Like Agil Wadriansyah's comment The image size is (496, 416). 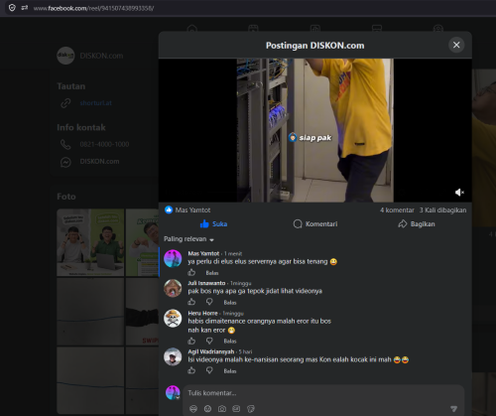191,370
